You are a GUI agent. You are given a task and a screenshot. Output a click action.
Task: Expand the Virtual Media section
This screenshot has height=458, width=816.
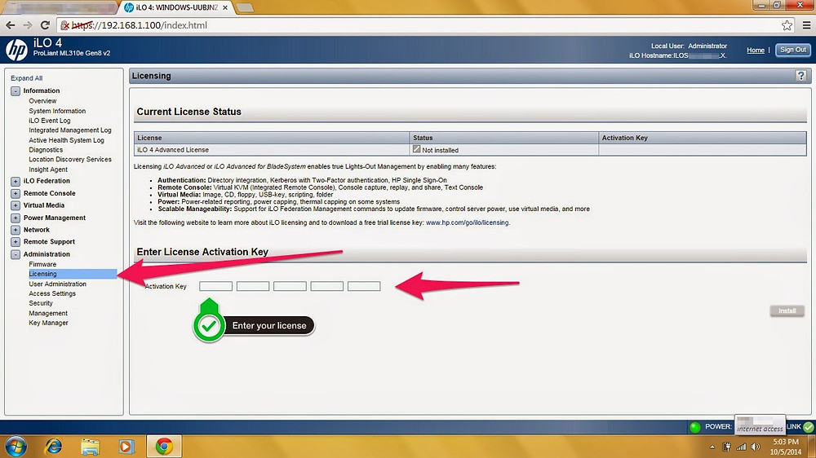tap(16, 205)
